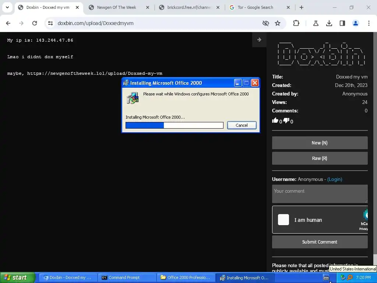Open the site information icon in address bar
The height and width of the screenshot is (283, 377).
tap(50, 23)
